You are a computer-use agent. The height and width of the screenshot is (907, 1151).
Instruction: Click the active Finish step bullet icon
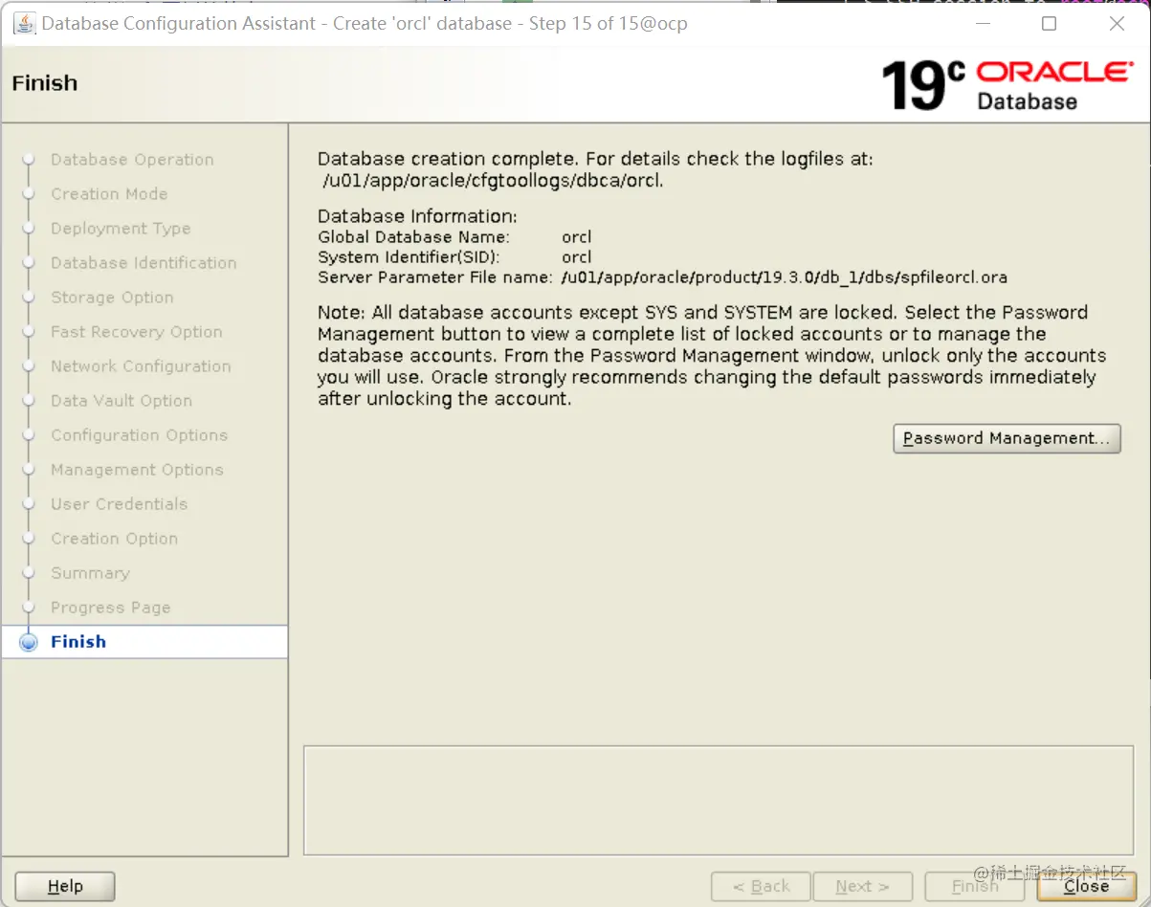point(29,642)
